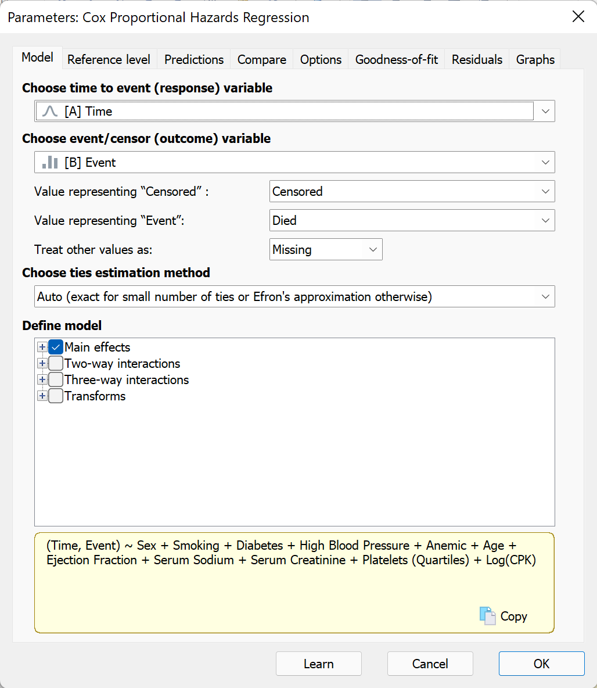Open the time to event variable dropdown
The height and width of the screenshot is (688, 597).
point(545,112)
